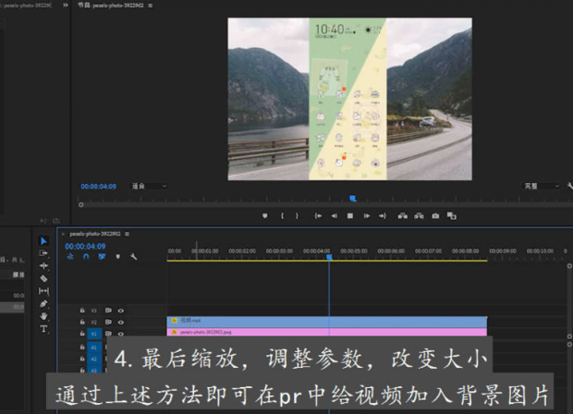
Task: Toggle sync lock on V3 track
Action: tap(108, 310)
